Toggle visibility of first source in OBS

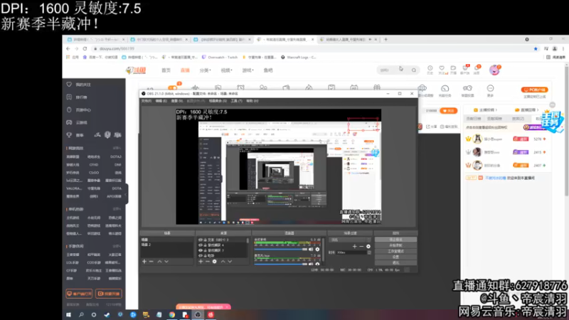pyautogui.click(x=201, y=240)
